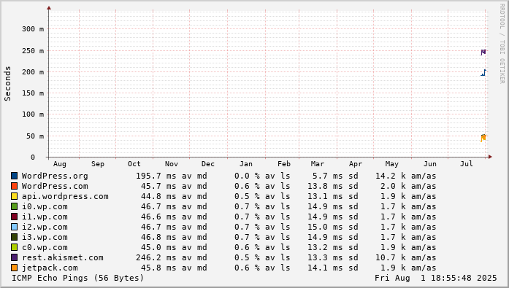The height and width of the screenshot is (288, 509).
Task: Select the i2.wp.com legend label
Action: pyautogui.click(x=45, y=227)
